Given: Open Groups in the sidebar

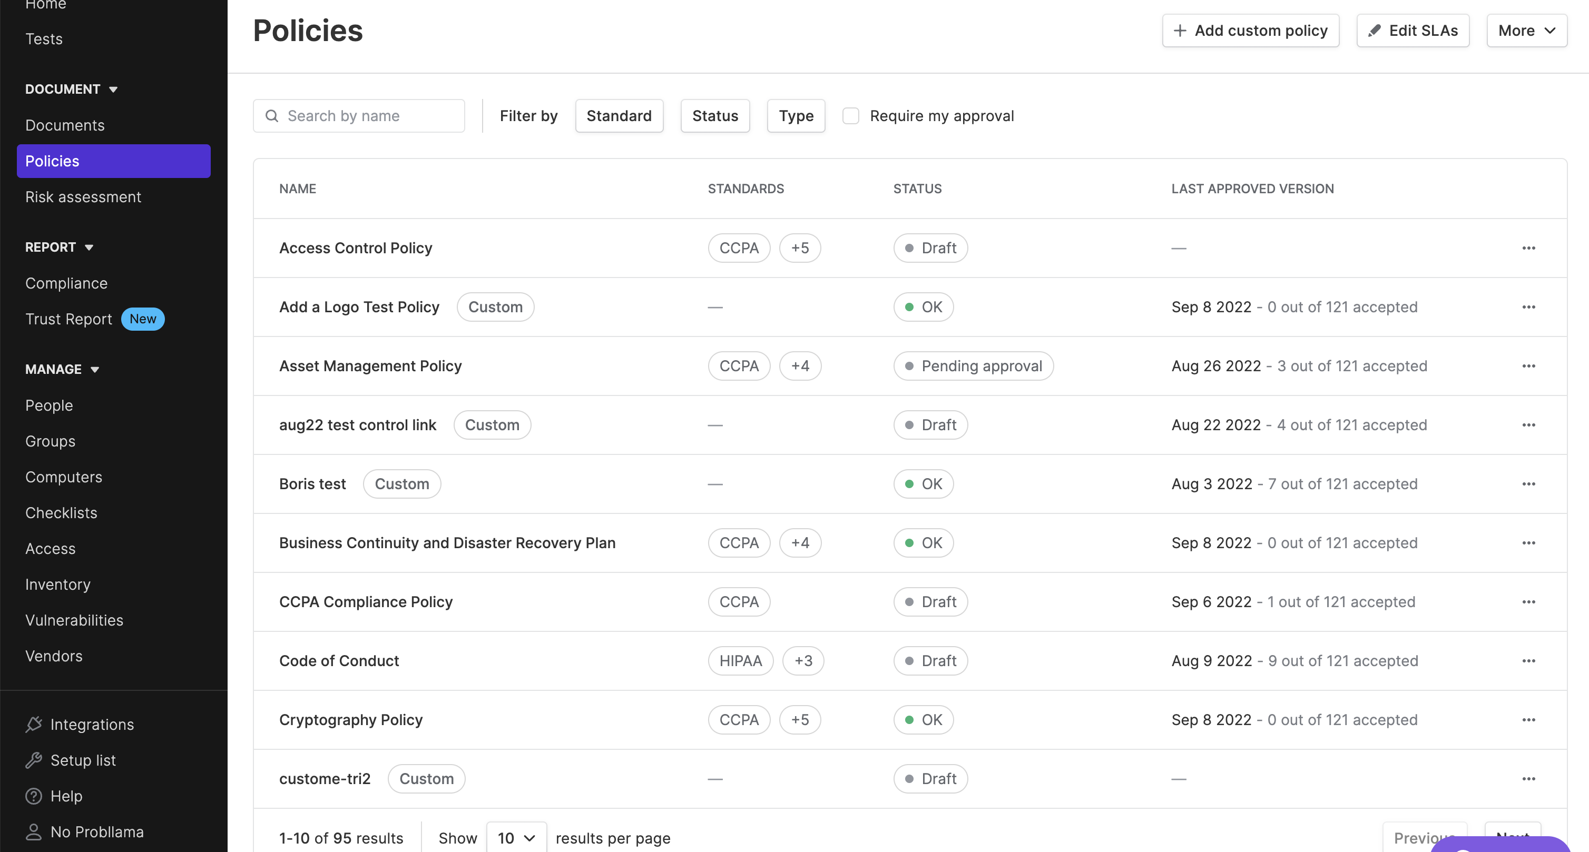Looking at the screenshot, I should [50, 441].
